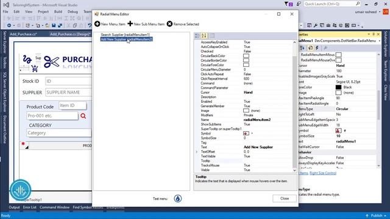Image resolution: width=390 pixels, height=219 pixels.
Task: Open the File menu in Visual Studio
Action: 5,12
